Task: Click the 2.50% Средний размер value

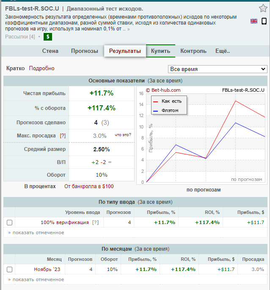Action: click(x=101, y=149)
